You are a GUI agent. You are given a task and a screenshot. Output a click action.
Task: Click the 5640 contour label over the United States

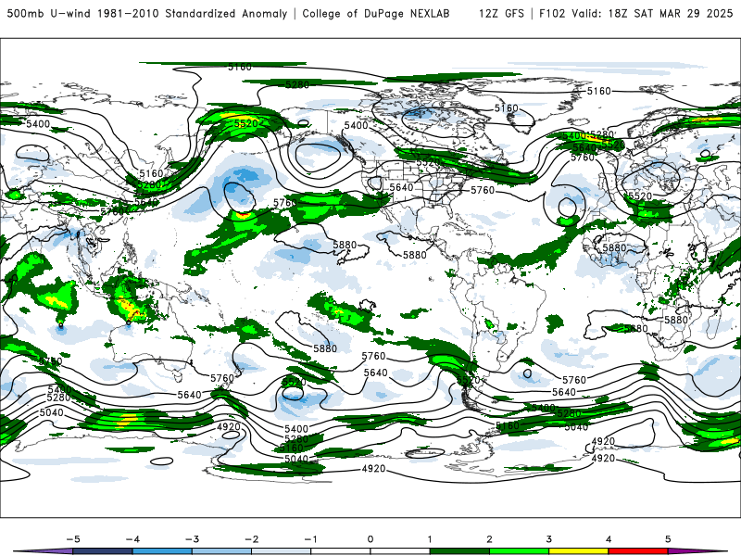401,187
